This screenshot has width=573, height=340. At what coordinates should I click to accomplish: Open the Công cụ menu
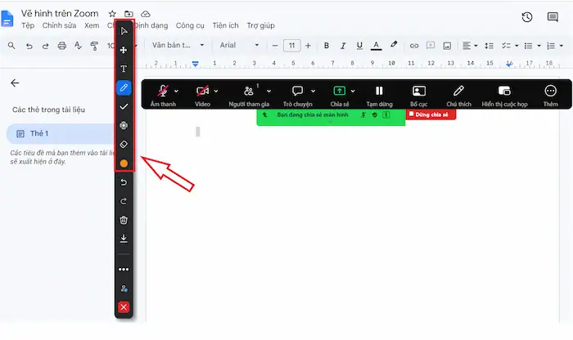pyautogui.click(x=190, y=25)
